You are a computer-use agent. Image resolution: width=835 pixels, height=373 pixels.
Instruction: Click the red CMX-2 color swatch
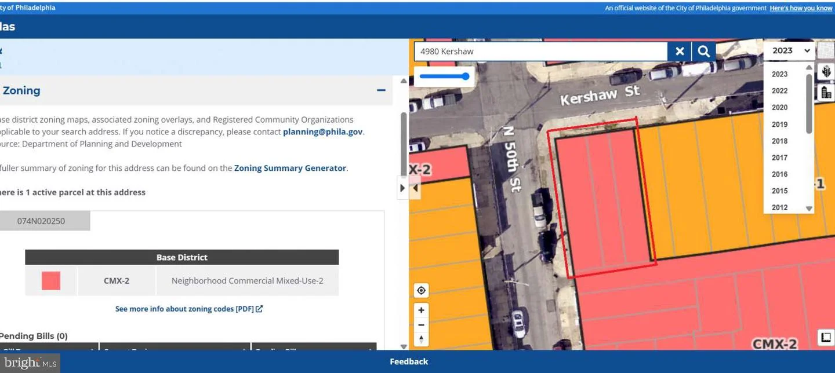(51, 281)
